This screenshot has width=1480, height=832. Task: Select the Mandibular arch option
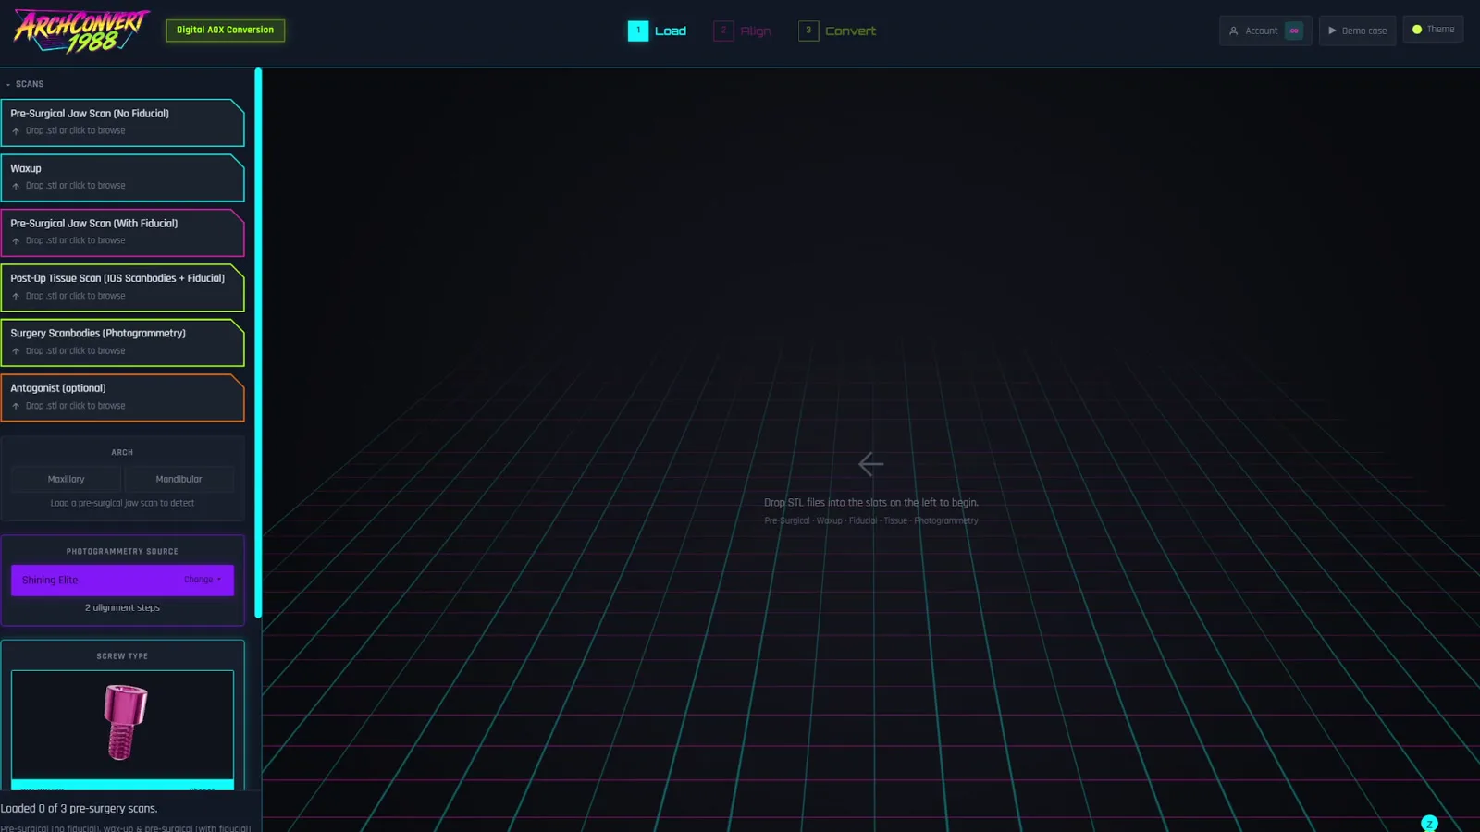[x=179, y=479]
